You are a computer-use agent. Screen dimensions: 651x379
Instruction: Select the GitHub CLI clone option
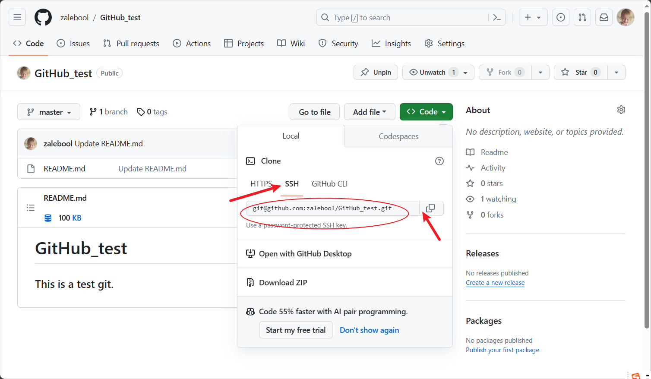pyautogui.click(x=330, y=184)
